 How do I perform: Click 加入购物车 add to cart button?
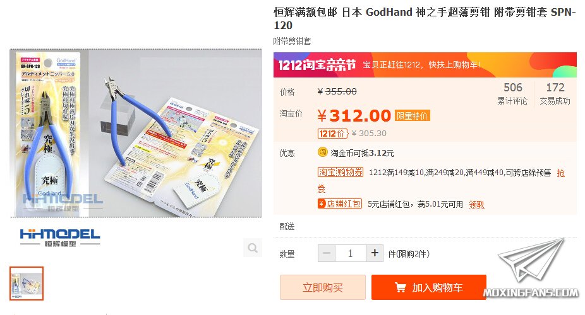429,287
